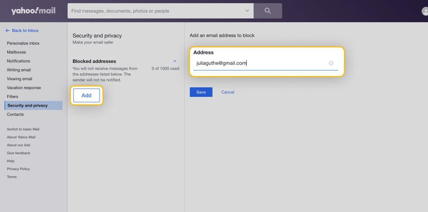Save the blocked email address

click(x=201, y=92)
